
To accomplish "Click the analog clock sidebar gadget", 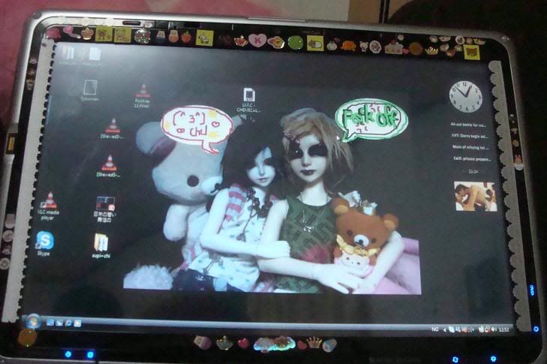I will 465,96.
